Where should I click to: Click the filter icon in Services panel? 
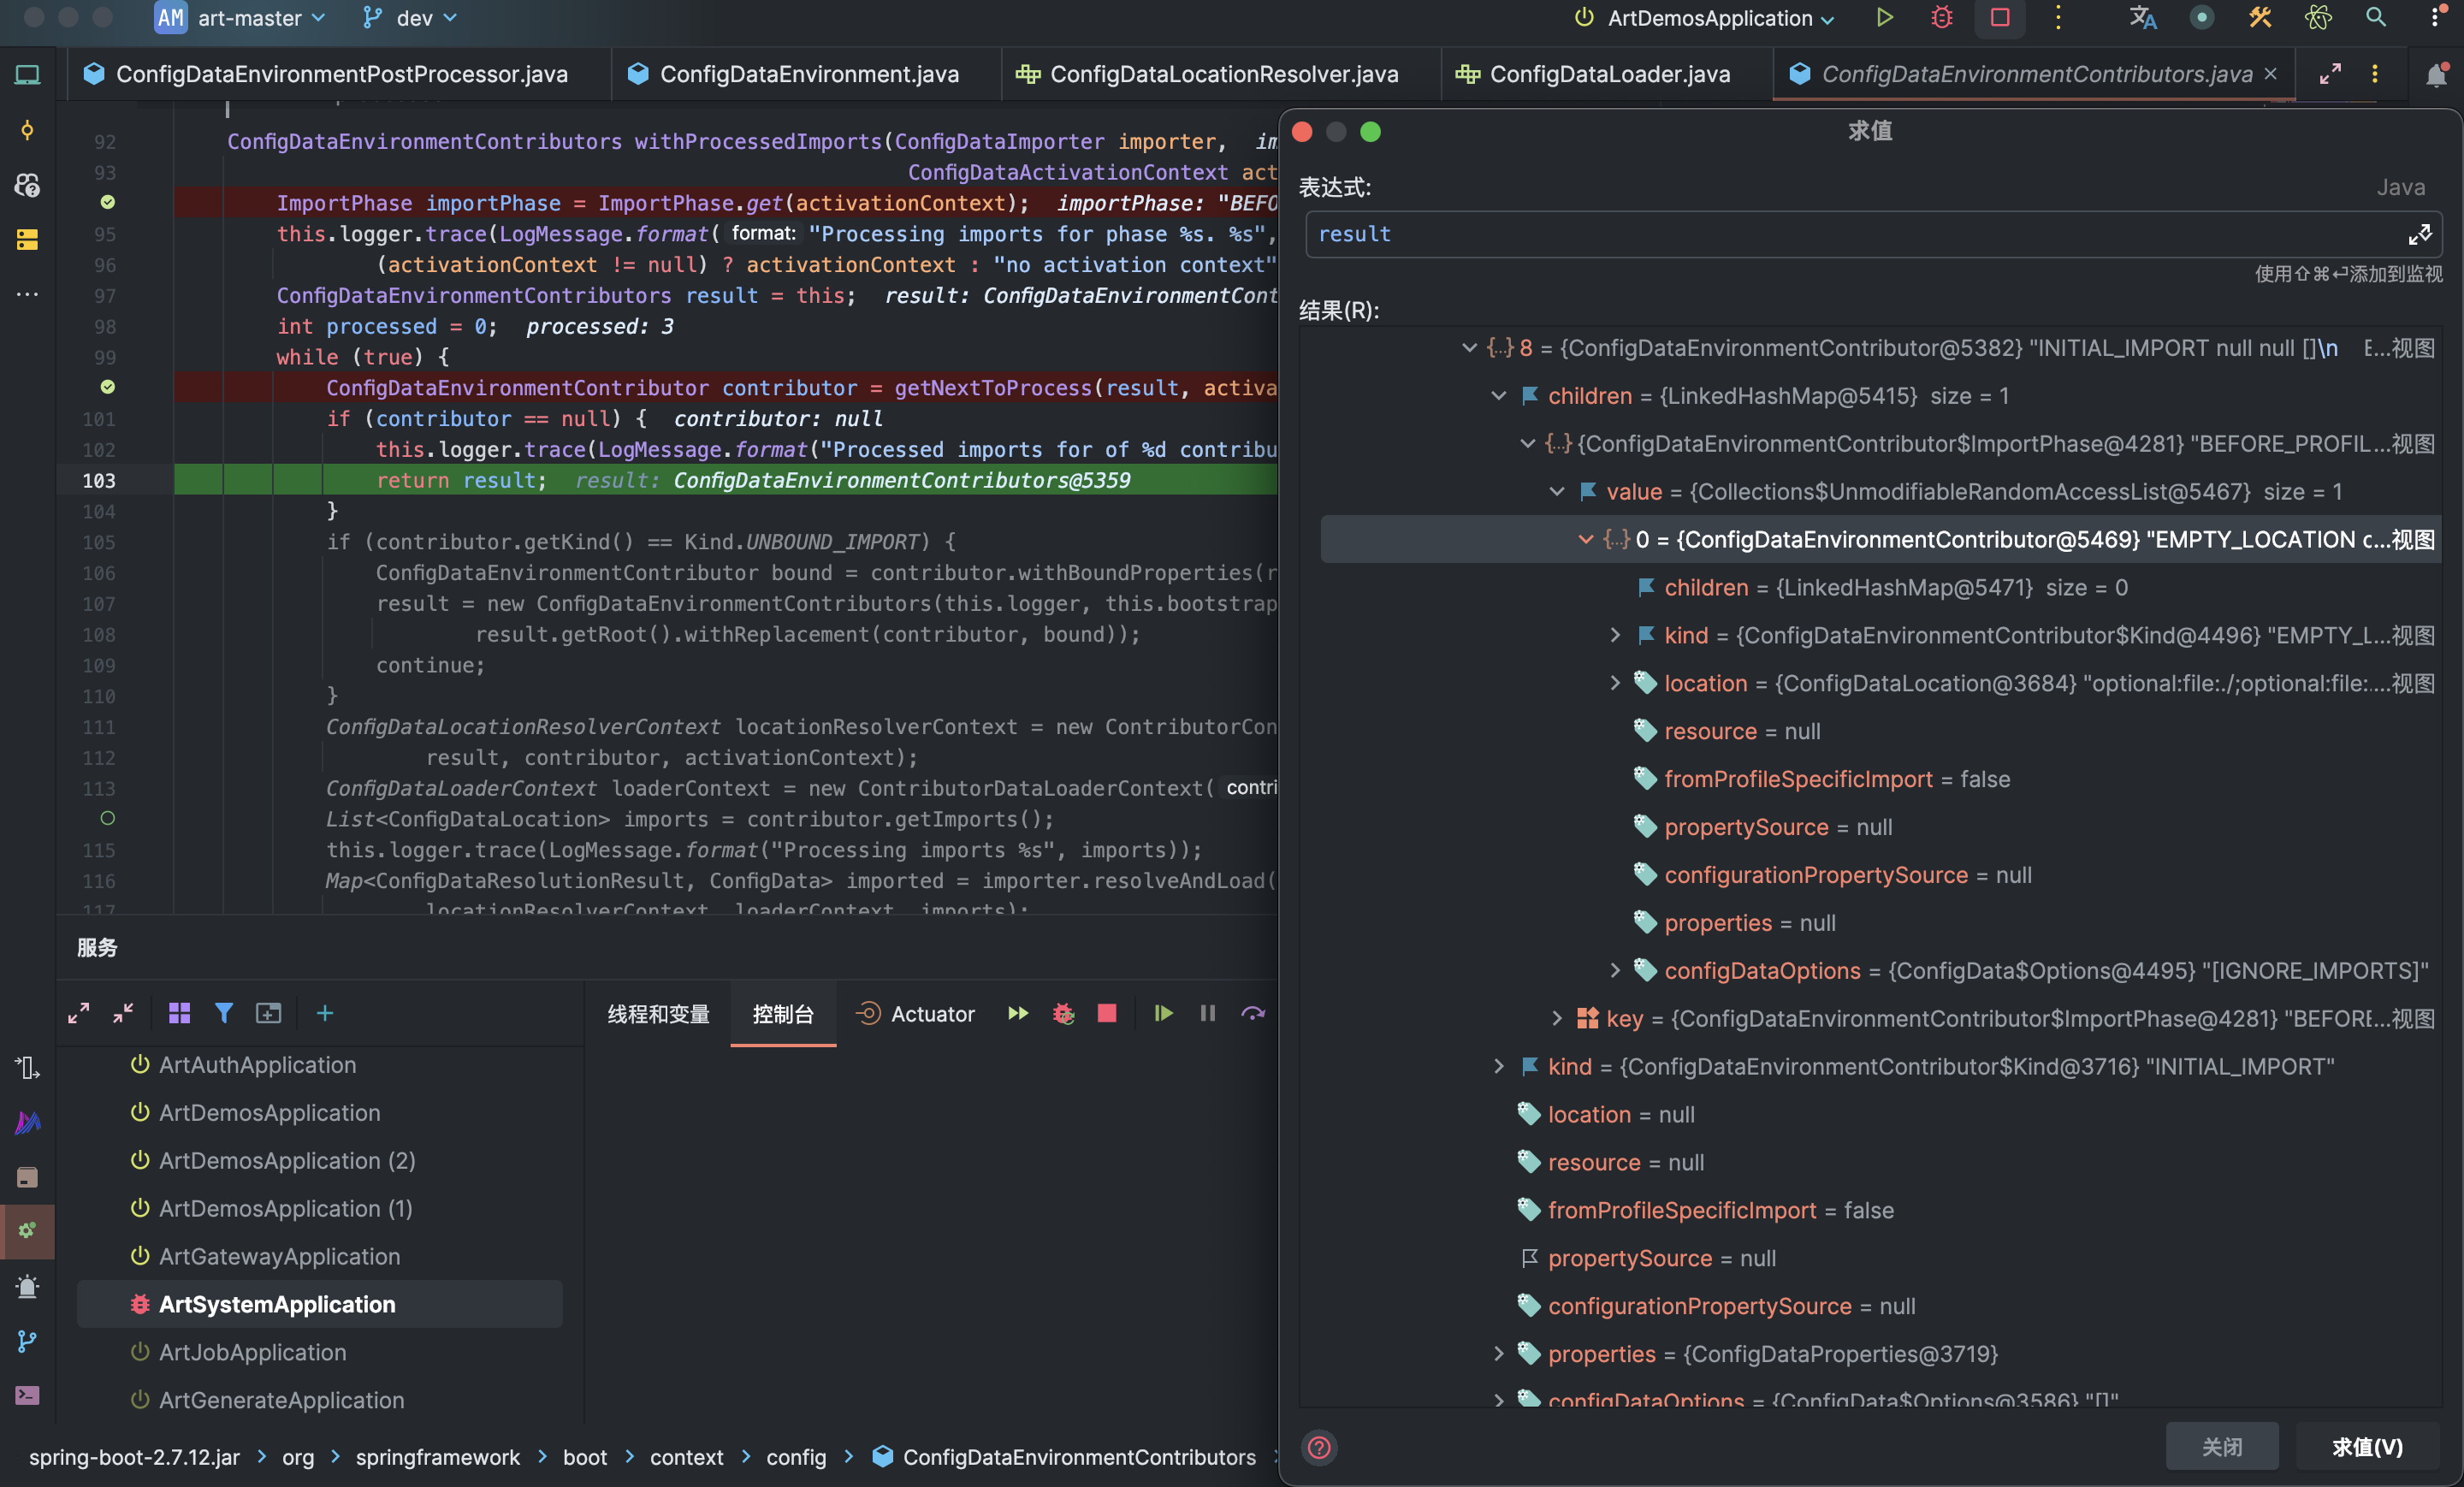point(224,1013)
